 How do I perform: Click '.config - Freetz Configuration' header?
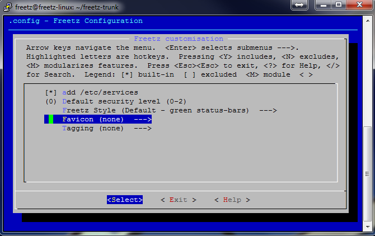pos(76,21)
